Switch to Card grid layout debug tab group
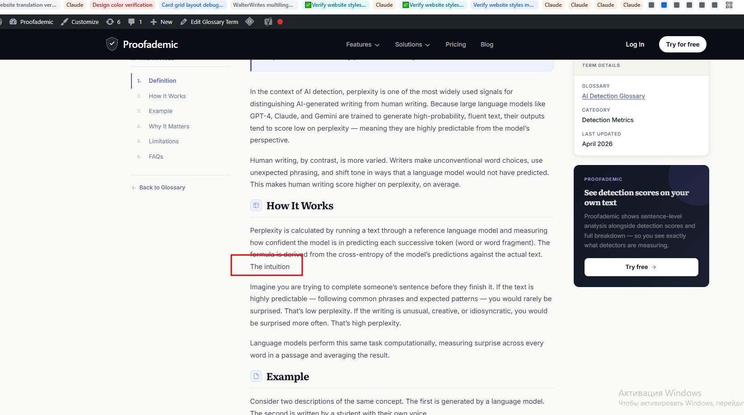The image size is (744, 415). tap(192, 5)
